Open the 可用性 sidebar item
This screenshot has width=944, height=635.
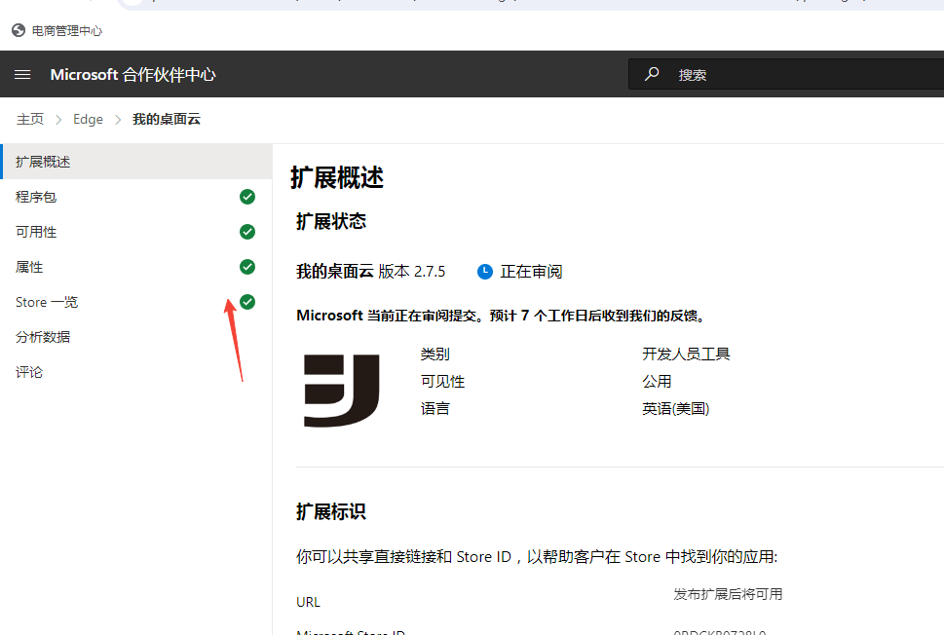click(x=136, y=232)
